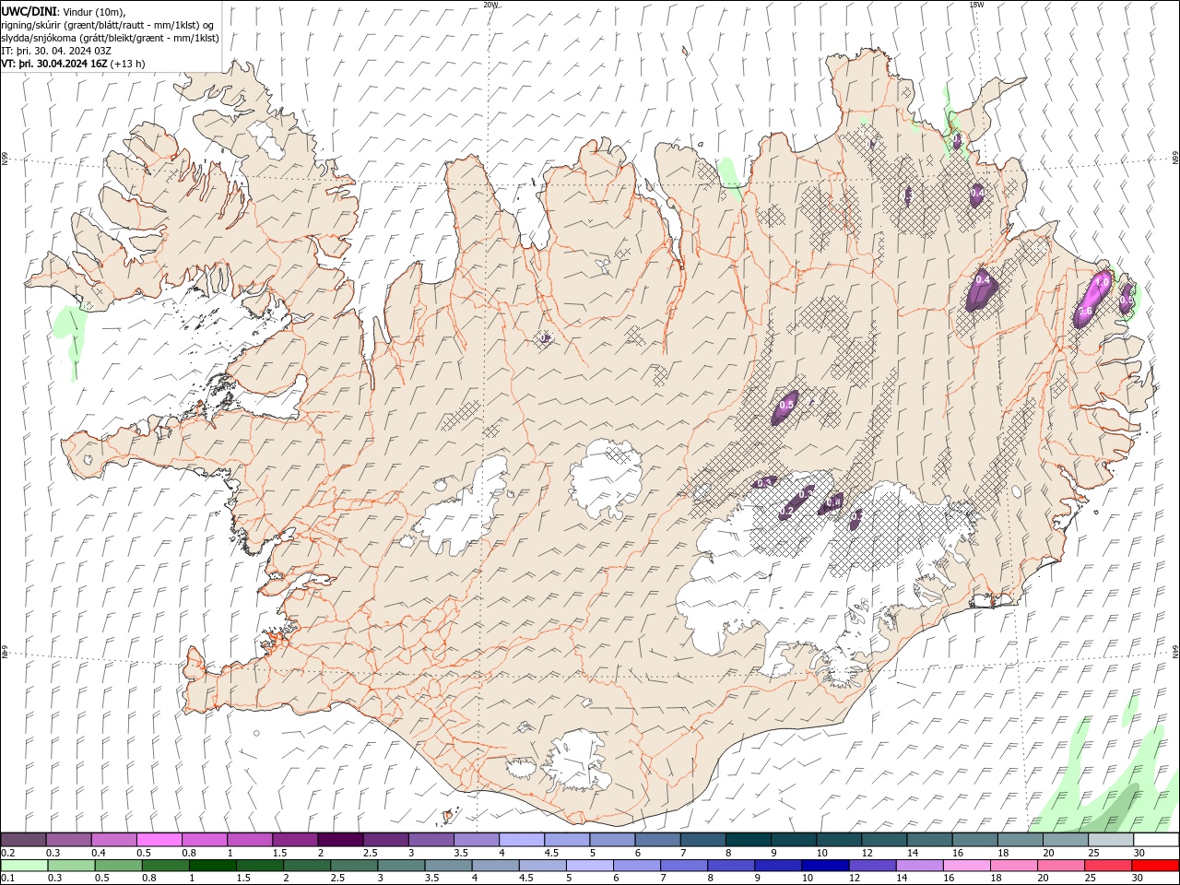
Task: Click the magenta snowfall patch labeled 1.6
Action: click(1091, 298)
